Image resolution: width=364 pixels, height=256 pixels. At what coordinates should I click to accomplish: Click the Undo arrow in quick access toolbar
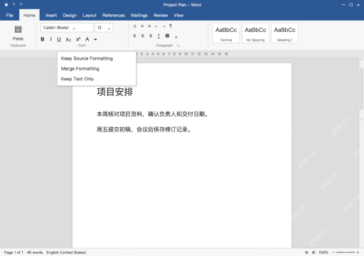pos(14,5)
